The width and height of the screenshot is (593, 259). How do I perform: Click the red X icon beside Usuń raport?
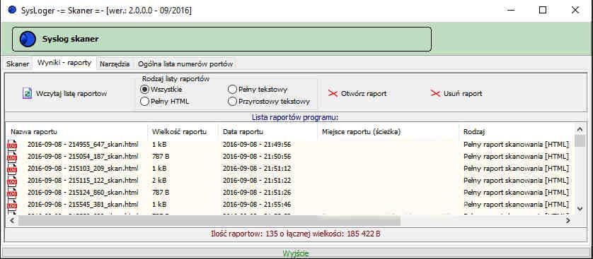point(435,93)
